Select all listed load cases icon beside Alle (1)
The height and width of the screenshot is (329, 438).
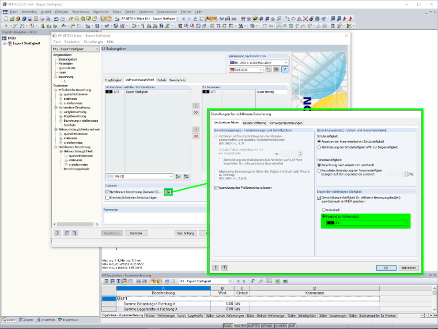tap(178, 176)
